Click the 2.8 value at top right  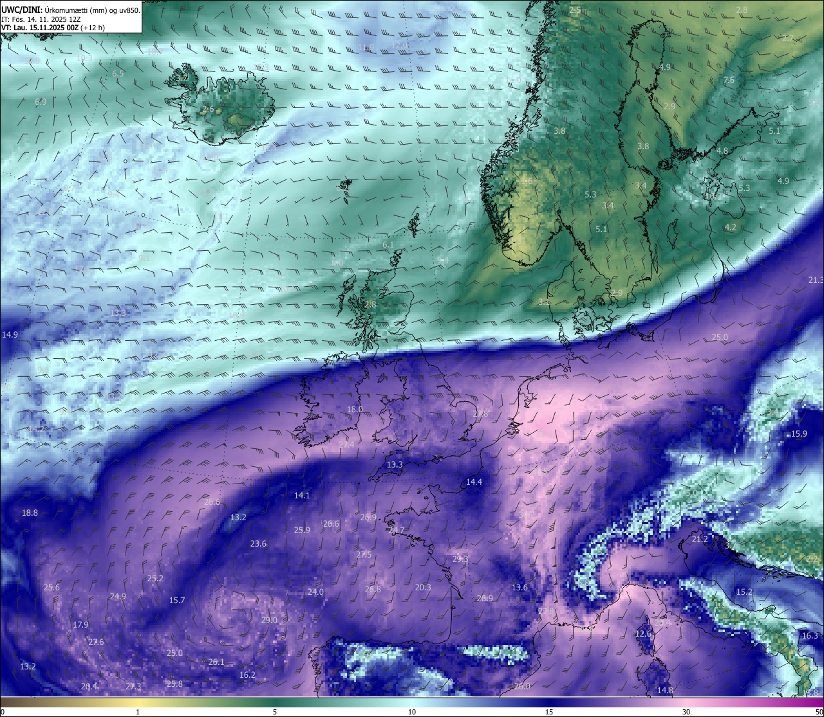742,10
